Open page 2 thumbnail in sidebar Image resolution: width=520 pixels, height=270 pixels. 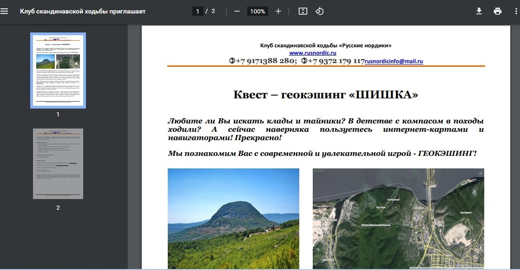point(58,164)
